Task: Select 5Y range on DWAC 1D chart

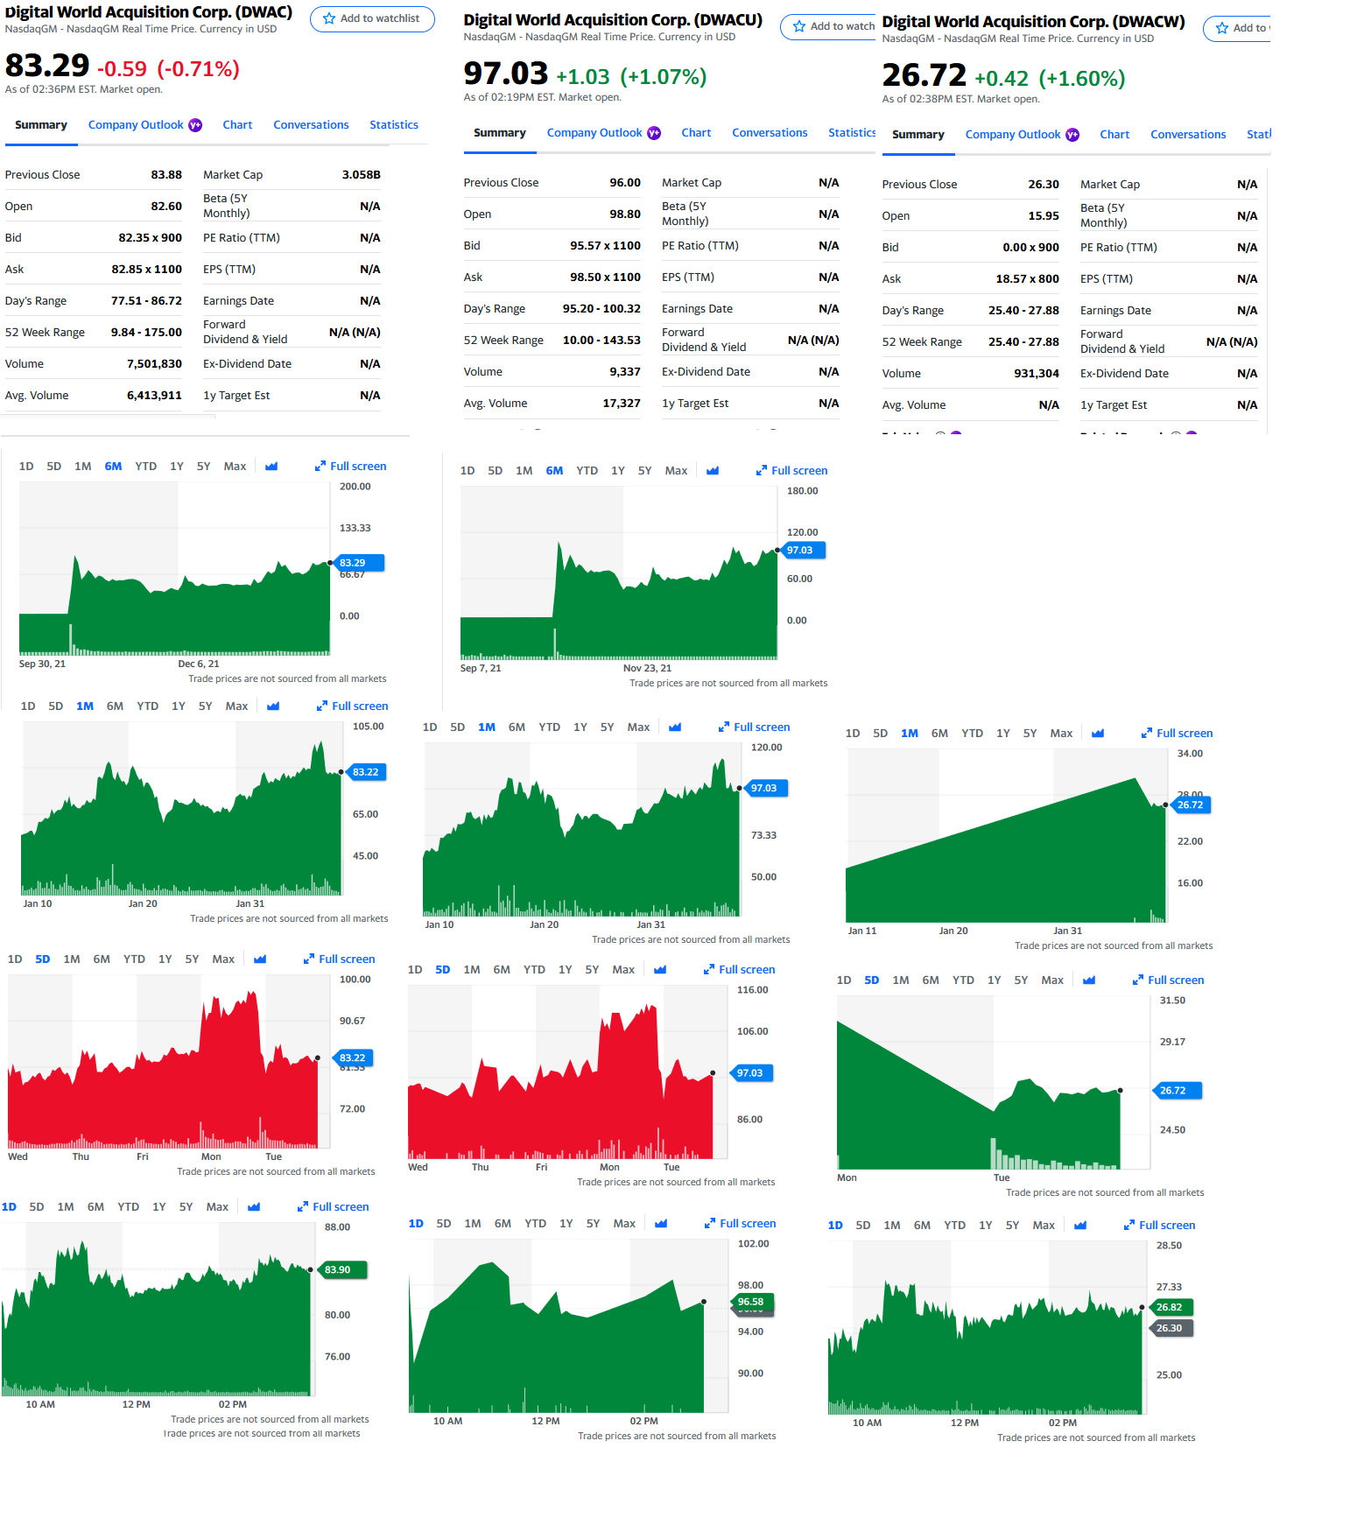Action: click(186, 1207)
